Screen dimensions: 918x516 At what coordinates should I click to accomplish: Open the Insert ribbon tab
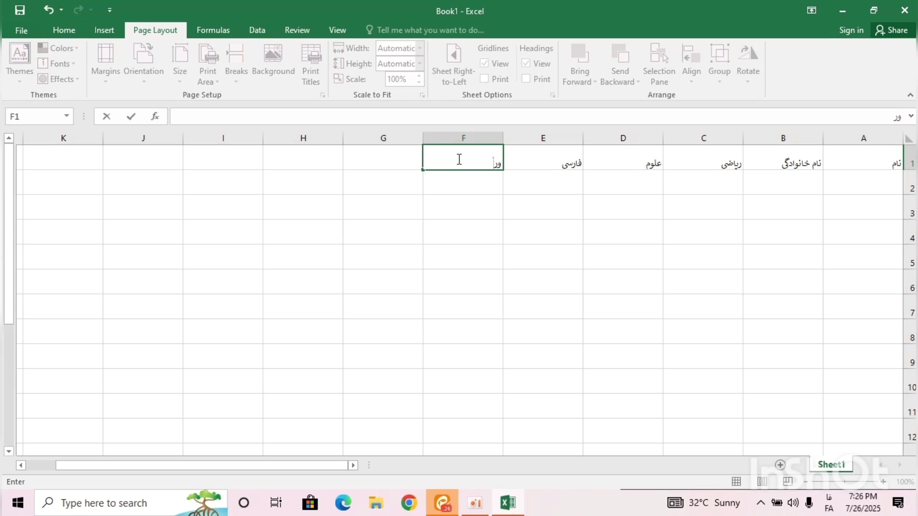pyautogui.click(x=104, y=30)
